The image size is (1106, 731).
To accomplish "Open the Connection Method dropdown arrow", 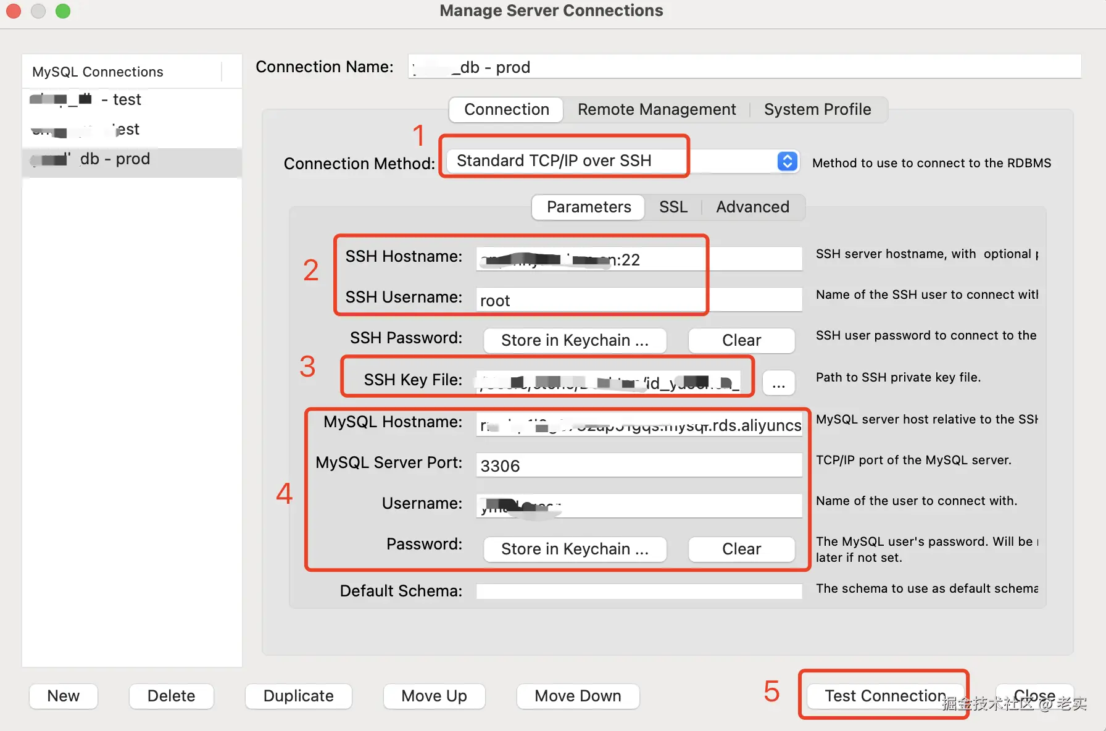I will click(x=787, y=161).
